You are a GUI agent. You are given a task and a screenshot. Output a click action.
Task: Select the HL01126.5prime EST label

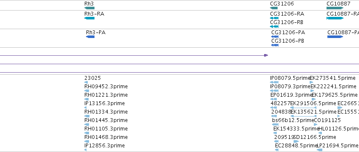(x=339, y=129)
